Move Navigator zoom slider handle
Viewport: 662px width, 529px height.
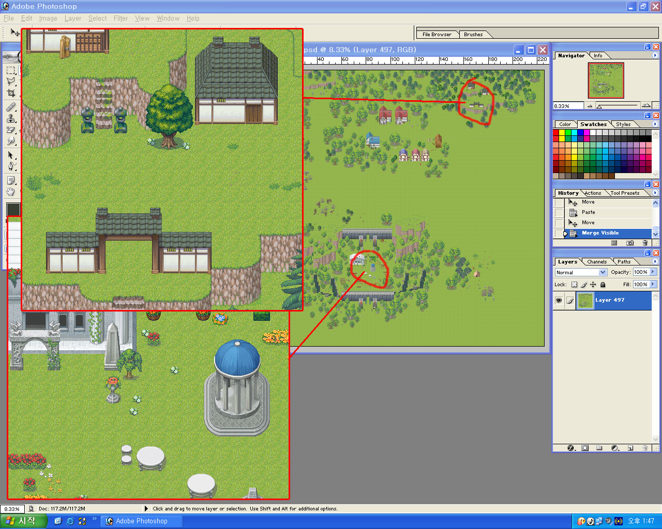(x=599, y=106)
